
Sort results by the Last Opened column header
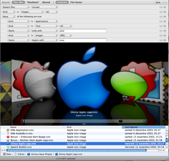tap(144, 127)
